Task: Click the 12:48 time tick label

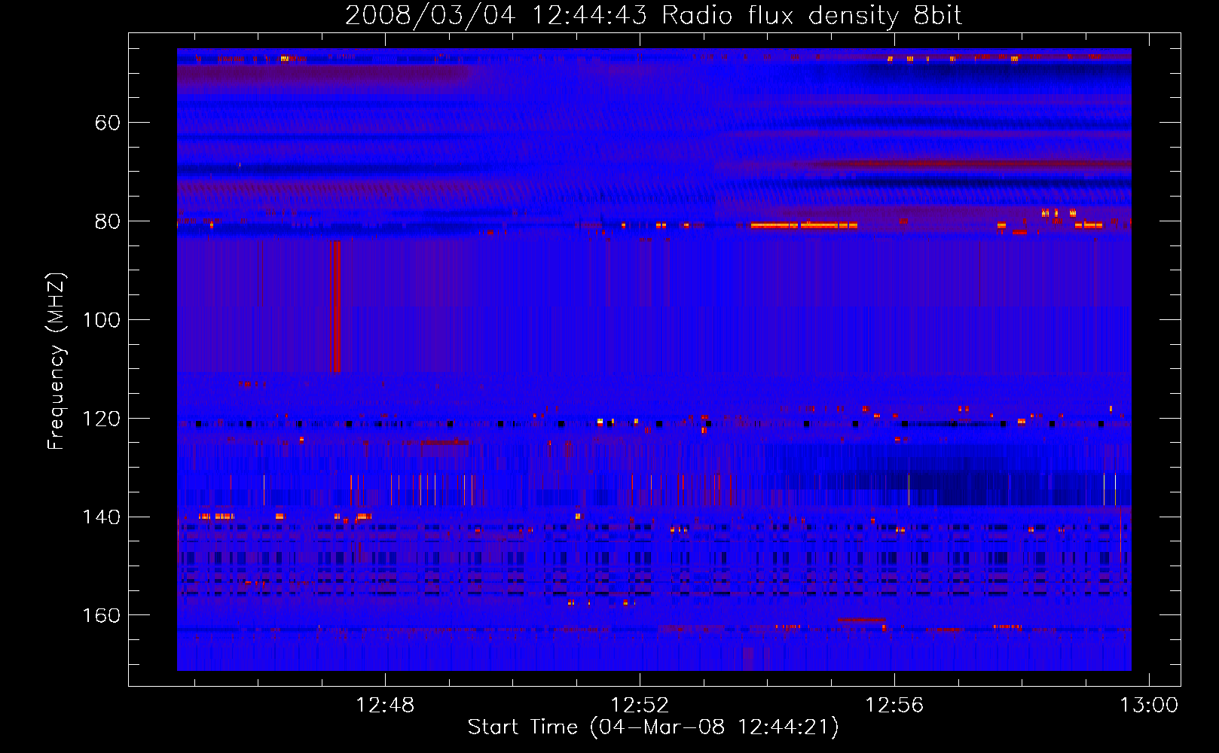Action: click(x=385, y=706)
